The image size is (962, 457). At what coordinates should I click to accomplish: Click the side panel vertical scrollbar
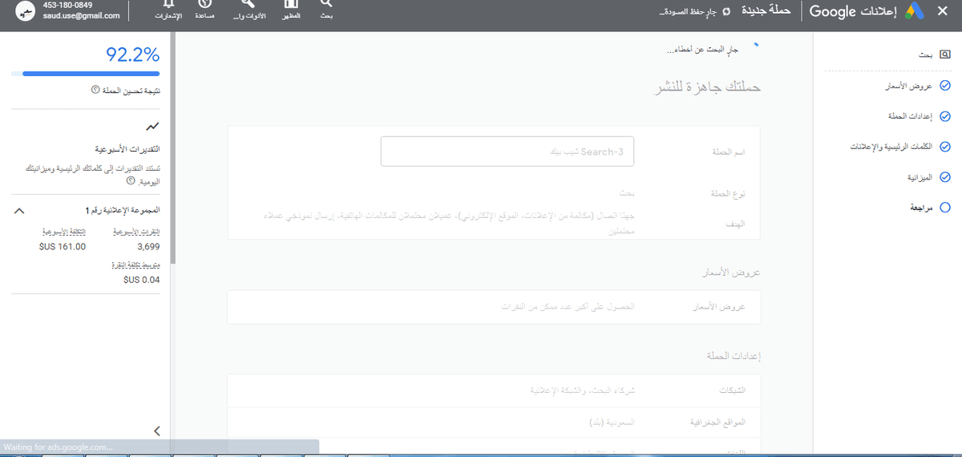pyautogui.click(x=172, y=148)
